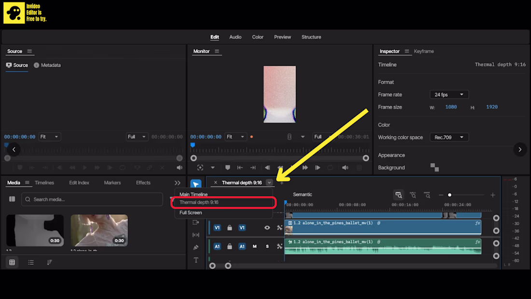Open the V1 track tools wrench icon

(x=279, y=228)
